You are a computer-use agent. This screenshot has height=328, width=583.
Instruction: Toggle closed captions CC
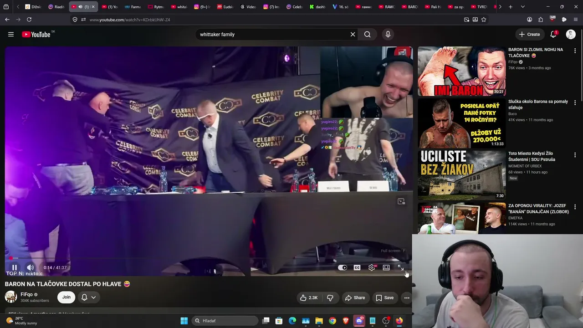[357, 267]
